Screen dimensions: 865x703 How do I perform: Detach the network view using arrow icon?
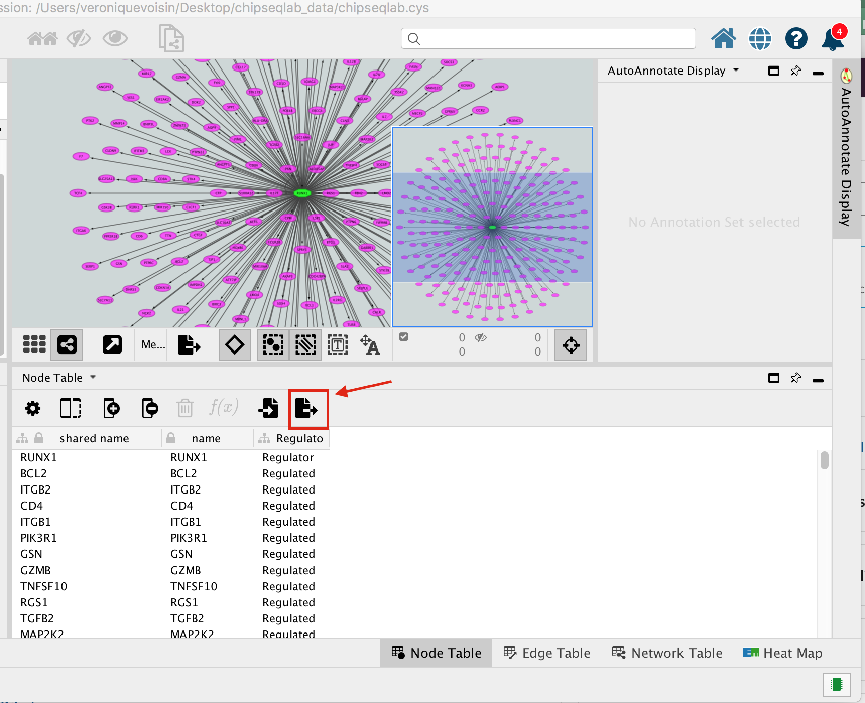[112, 345]
